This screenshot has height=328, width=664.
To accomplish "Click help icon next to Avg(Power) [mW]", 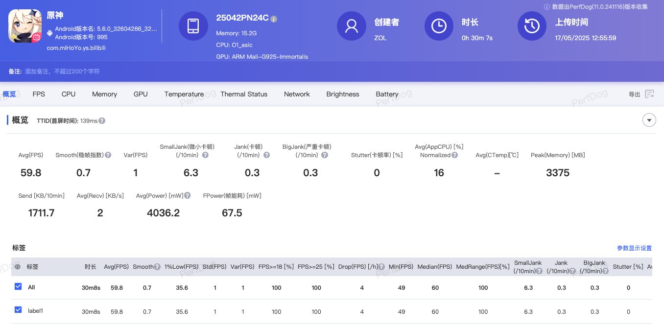I will [x=188, y=196].
